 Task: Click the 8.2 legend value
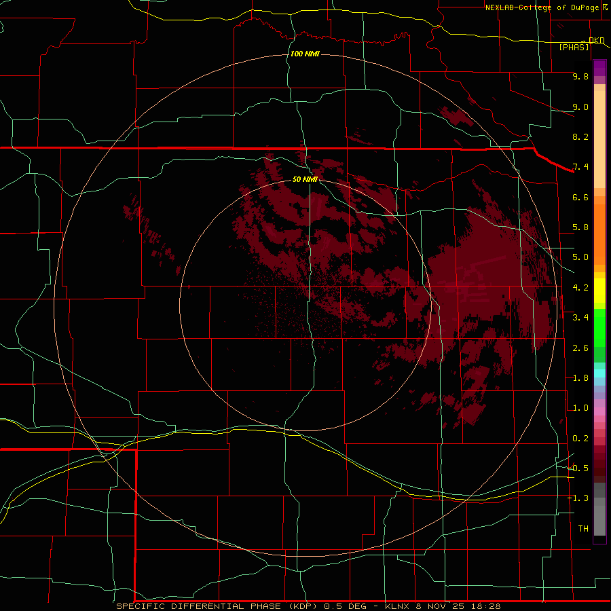[580, 136]
